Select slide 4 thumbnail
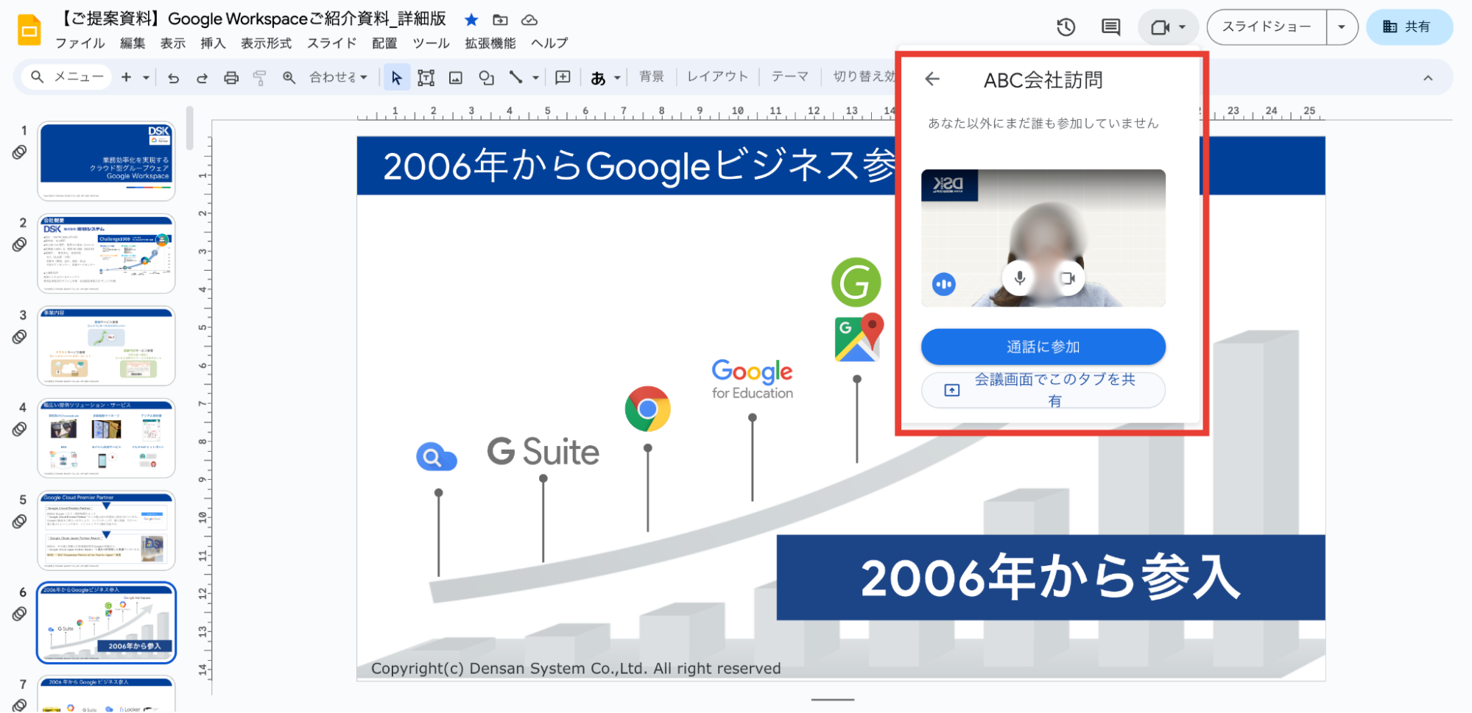 pyautogui.click(x=107, y=439)
